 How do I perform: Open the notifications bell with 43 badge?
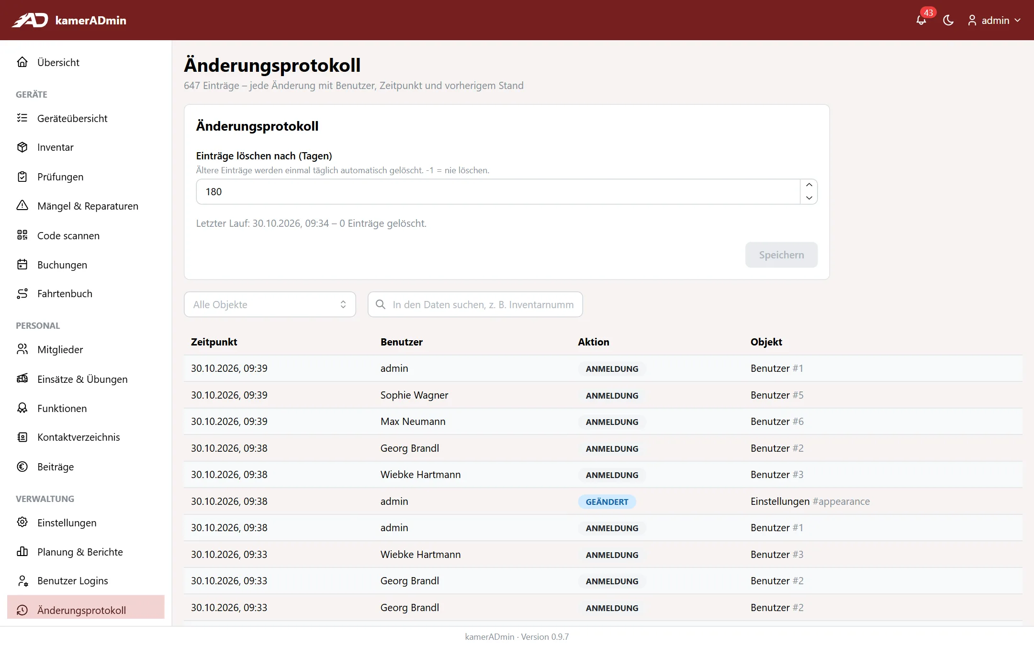[x=922, y=20]
